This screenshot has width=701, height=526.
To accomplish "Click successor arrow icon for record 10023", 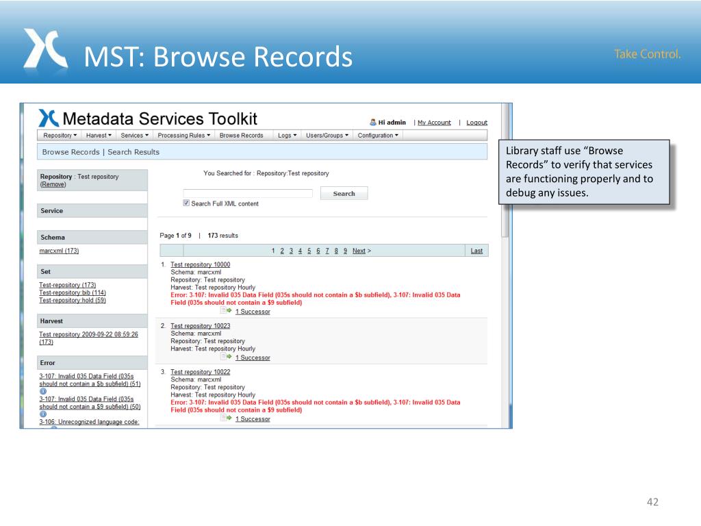I will pyautogui.click(x=226, y=356).
